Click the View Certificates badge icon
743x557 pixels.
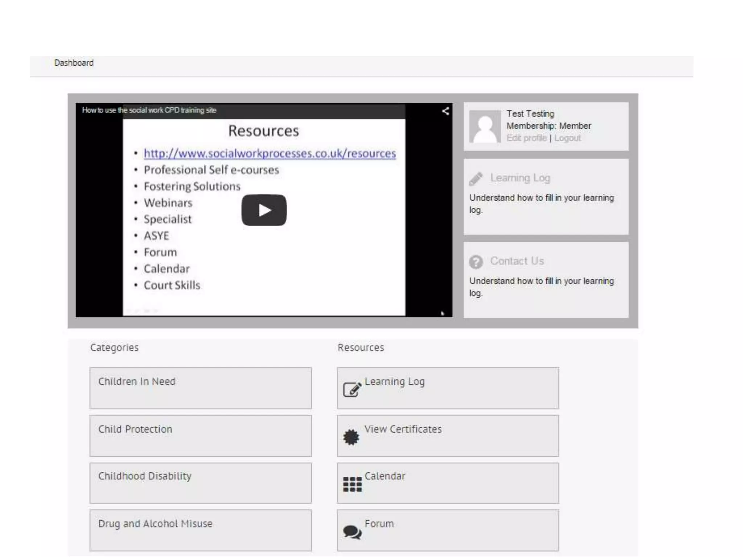351,437
